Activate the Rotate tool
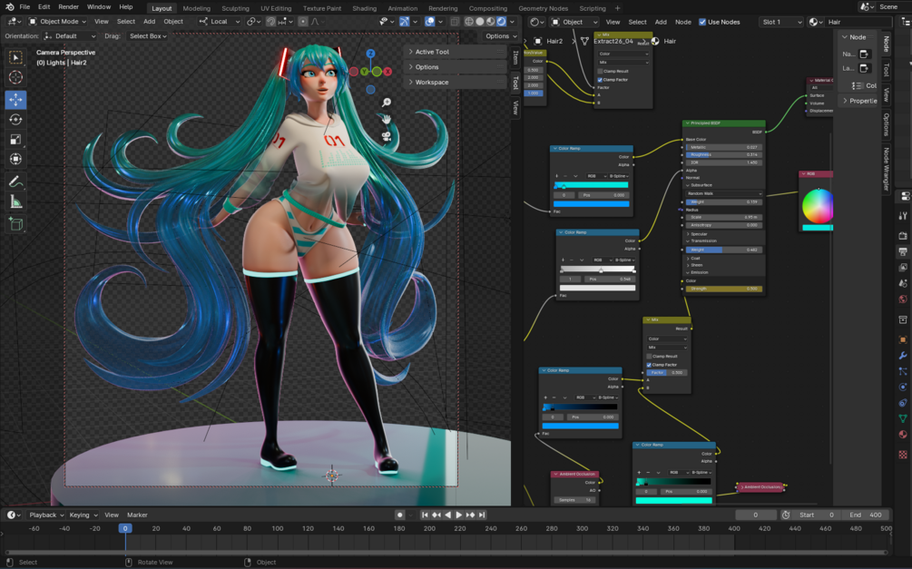The image size is (912, 569). point(15,119)
